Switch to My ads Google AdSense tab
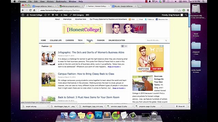Viewport: 218px width, 122px height. 124,6
